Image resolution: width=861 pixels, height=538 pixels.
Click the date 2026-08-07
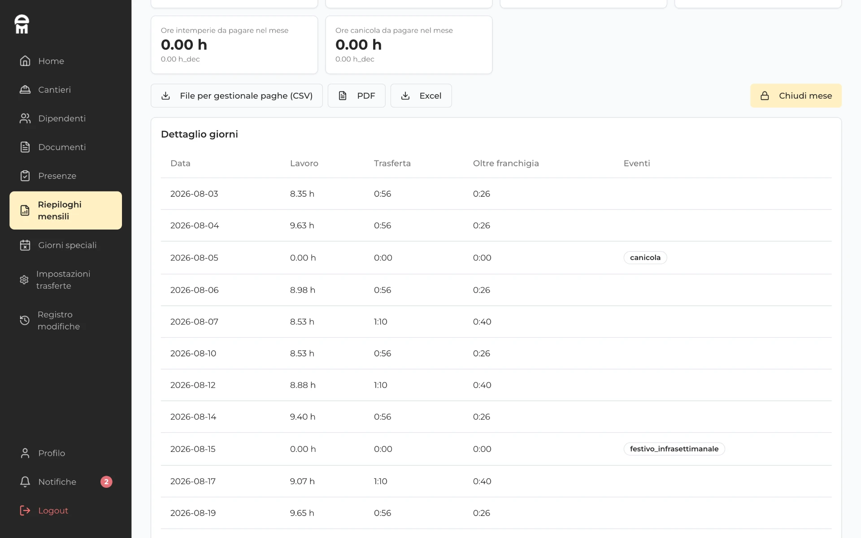(194, 321)
